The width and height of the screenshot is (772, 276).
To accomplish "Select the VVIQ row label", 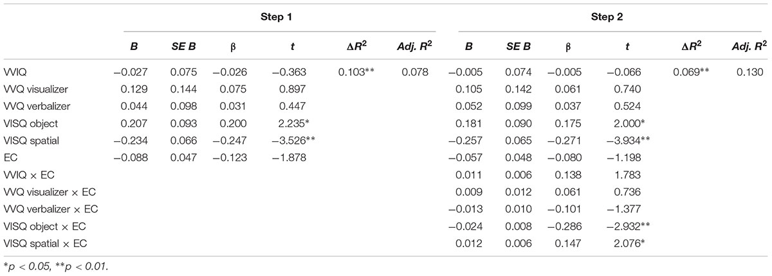I will tap(14, 73).
